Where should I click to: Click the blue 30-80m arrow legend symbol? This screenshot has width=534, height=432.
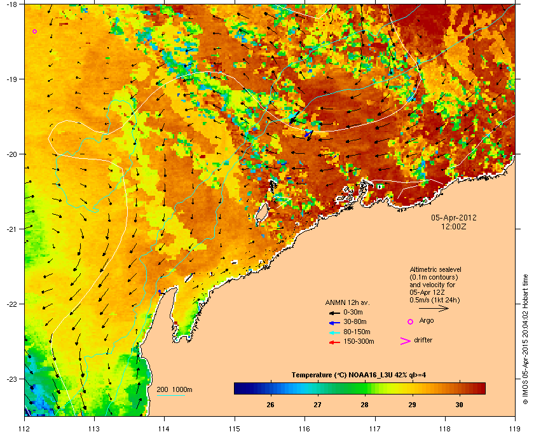(x=334, y=323)
